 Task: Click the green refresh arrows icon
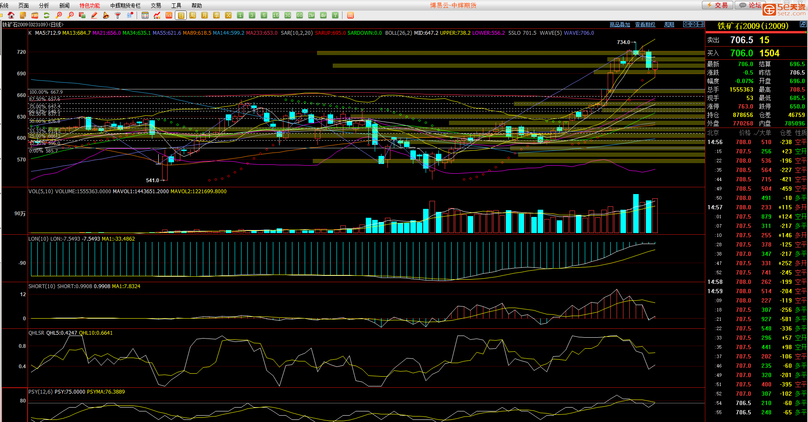click(x=47, y=15)
